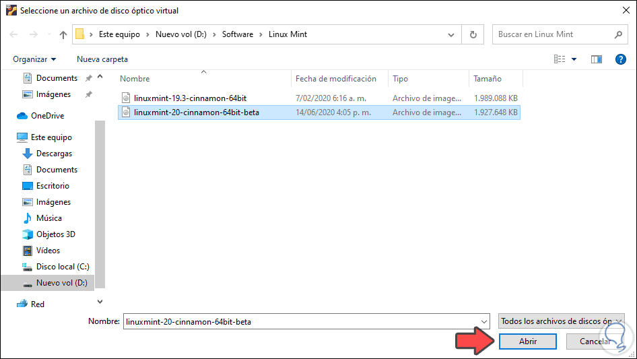Click the Cancelar button
The height and width of the screenshot is (359, 637).
(595, 341)
